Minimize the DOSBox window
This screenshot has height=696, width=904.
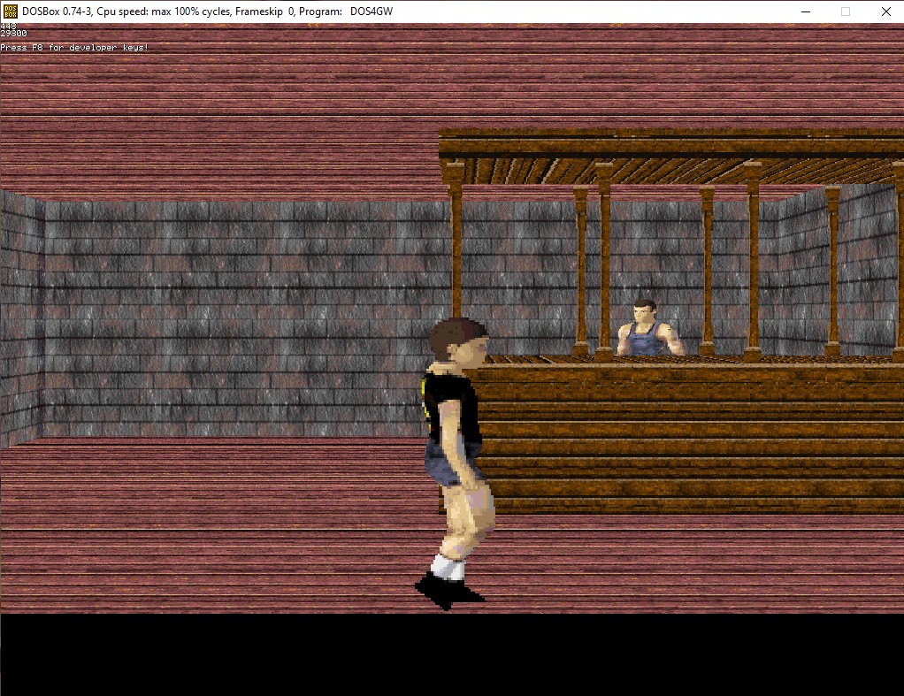click(806, 11)
